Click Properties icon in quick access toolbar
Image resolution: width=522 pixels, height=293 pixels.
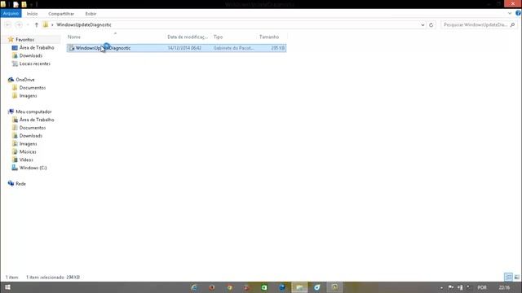click(15, 5)
